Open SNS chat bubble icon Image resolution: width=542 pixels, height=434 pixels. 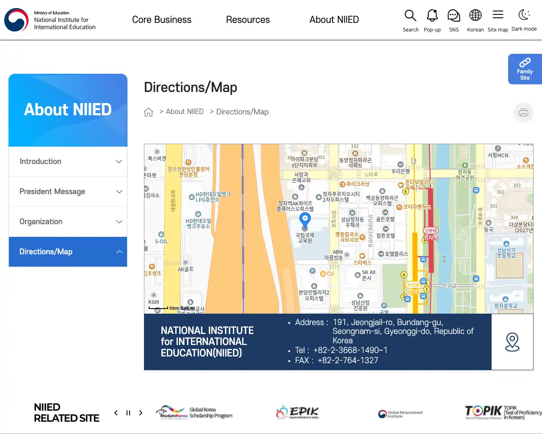[x=454, y=20]
